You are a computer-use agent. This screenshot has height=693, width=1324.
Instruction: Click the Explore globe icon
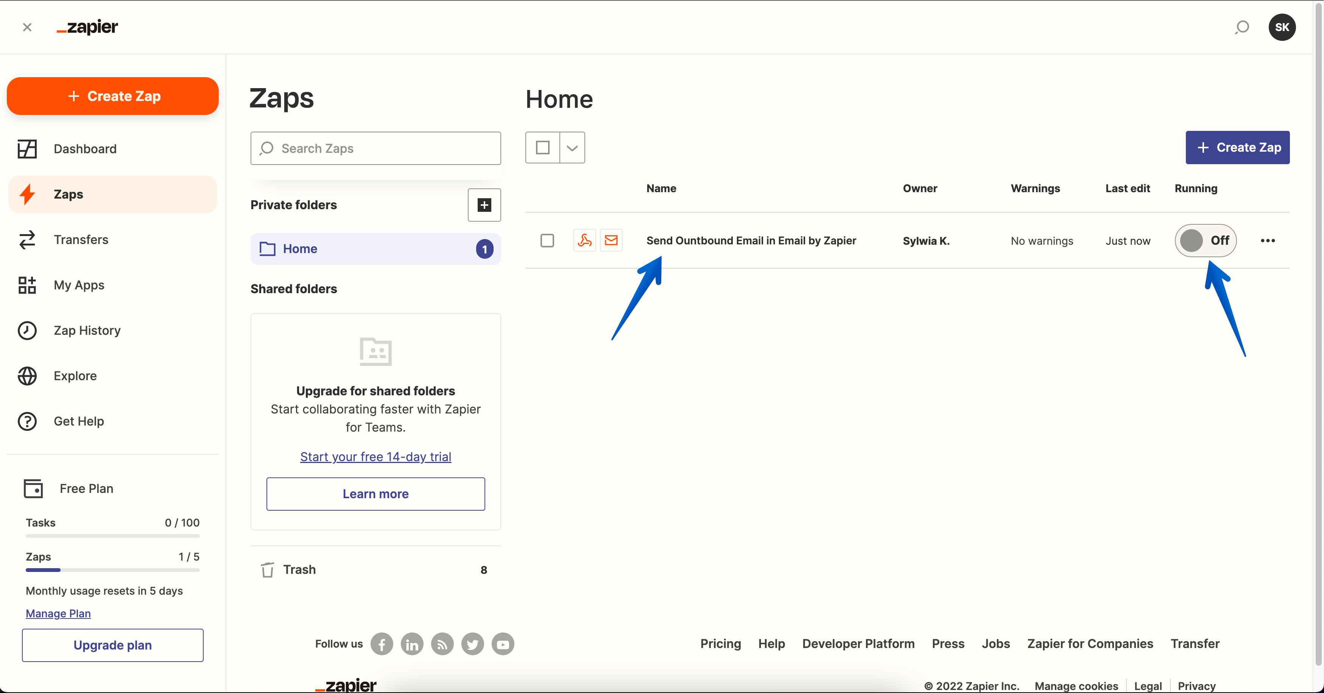click(x=27, y=376)
